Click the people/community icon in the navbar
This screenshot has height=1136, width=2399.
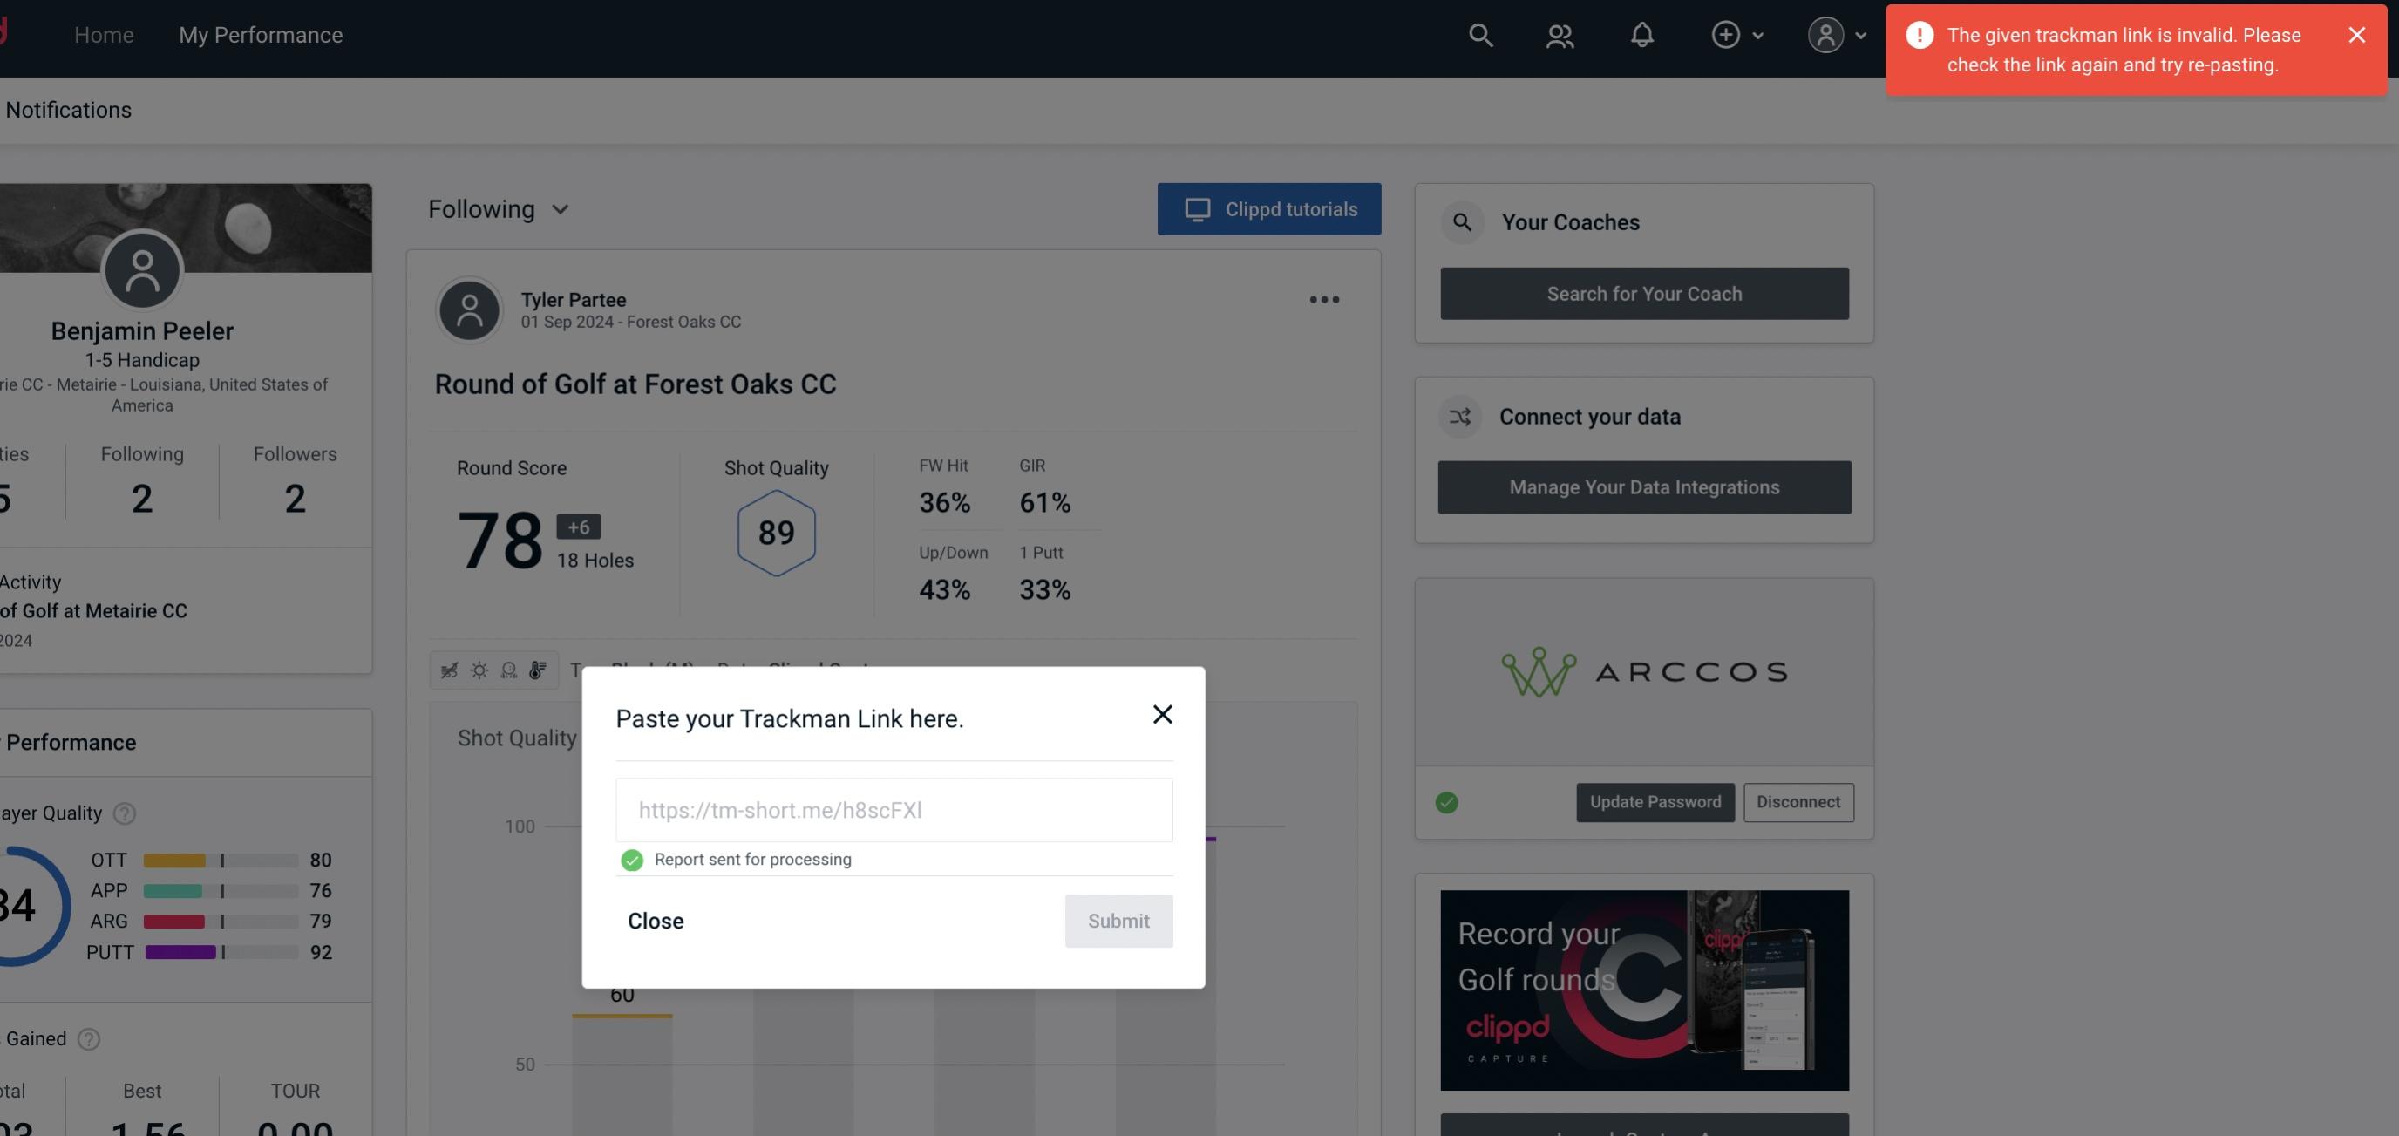tap(1558, 34)
